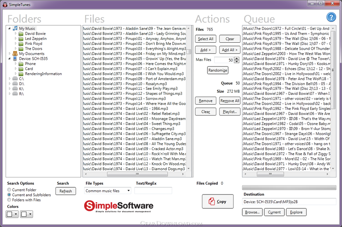
Task: Clear the file selection under Select All
Action: click(230, 39)
